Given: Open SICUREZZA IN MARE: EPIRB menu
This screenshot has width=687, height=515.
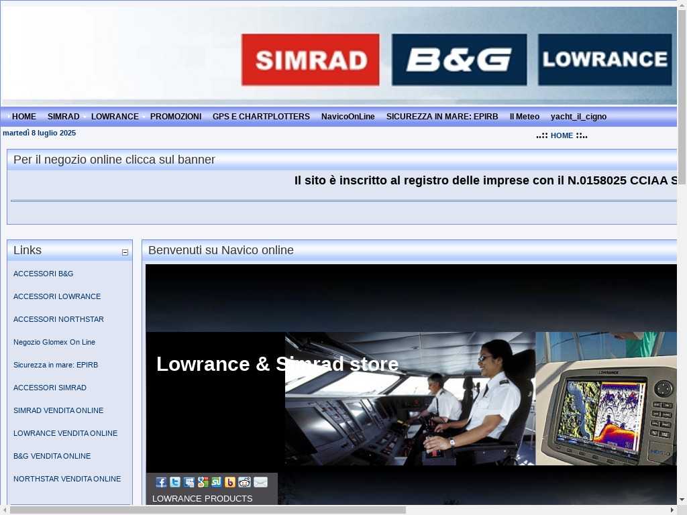Looking at the screenshot, I should (x=442, y=117).
